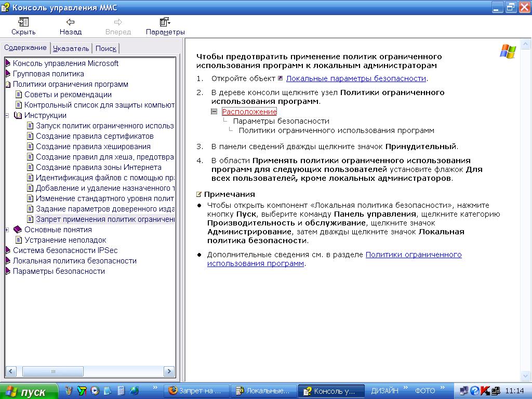This screenshot has width=532, height=399.
Task: Open Изменение стандартного уровня topic icon
Action: [x=30, y=199]
